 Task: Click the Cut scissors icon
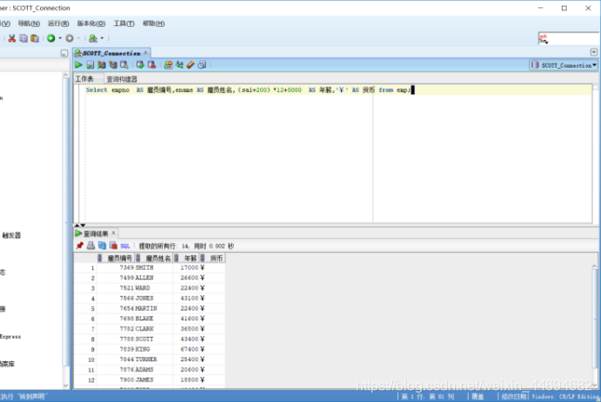[x=12, y=38]
